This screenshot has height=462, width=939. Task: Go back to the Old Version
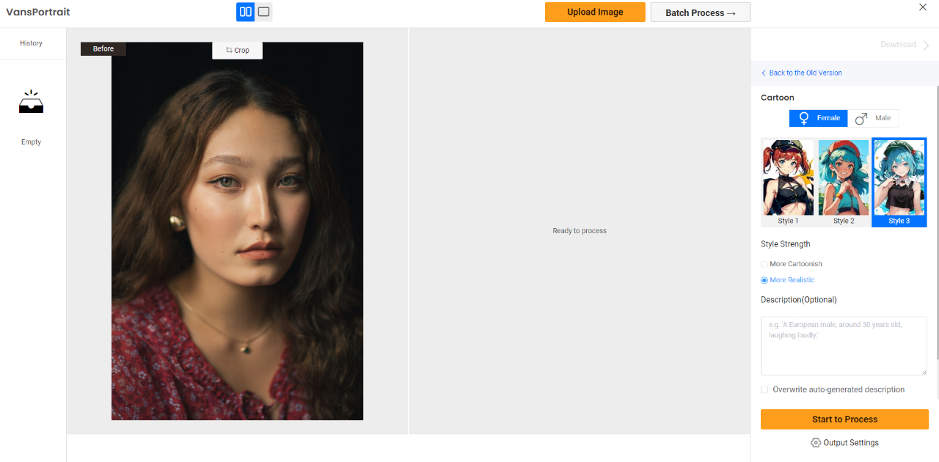pyautogui.click(x=801, y=73)
